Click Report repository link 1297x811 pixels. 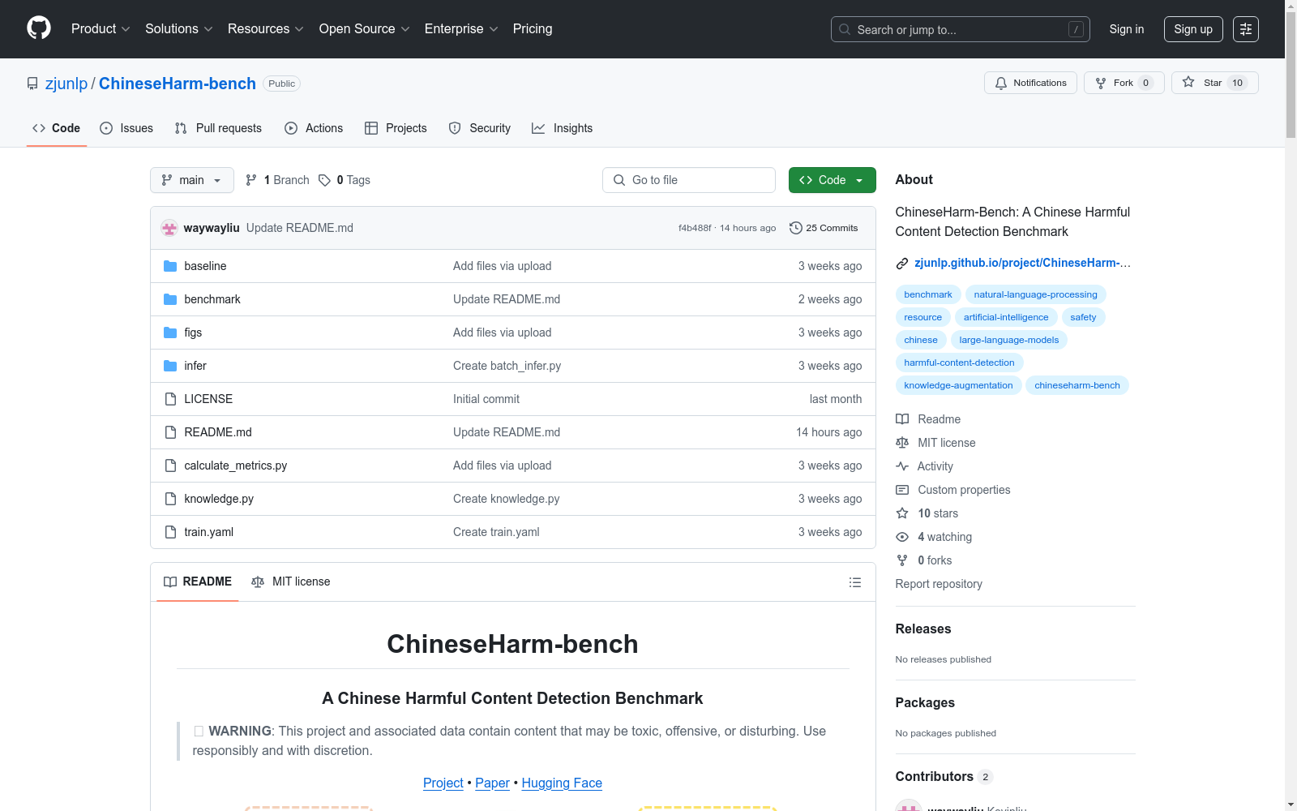point(939,584)
